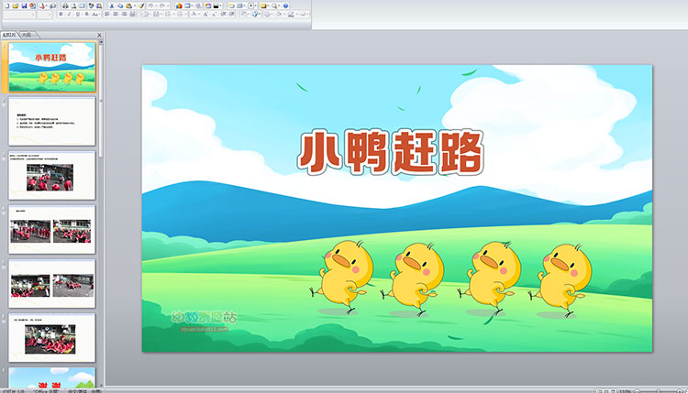Click the thumbnail pane scroll up arrow
688x393 pixels.
click(x=101, y=42)
